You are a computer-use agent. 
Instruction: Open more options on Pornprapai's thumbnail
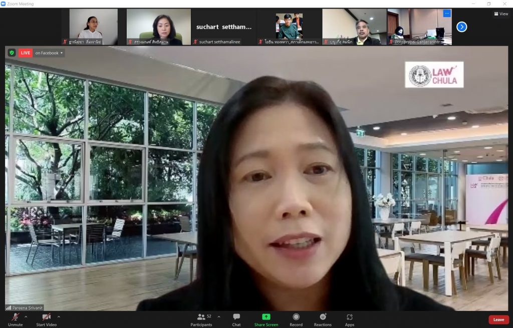tap(447, 14)
